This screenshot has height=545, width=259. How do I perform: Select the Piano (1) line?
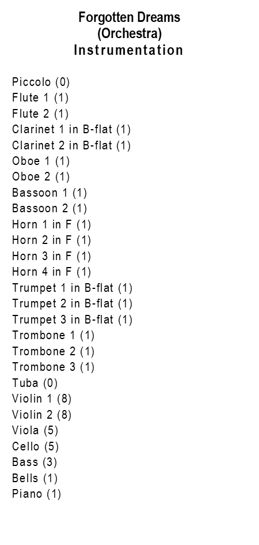coord(37,494)
